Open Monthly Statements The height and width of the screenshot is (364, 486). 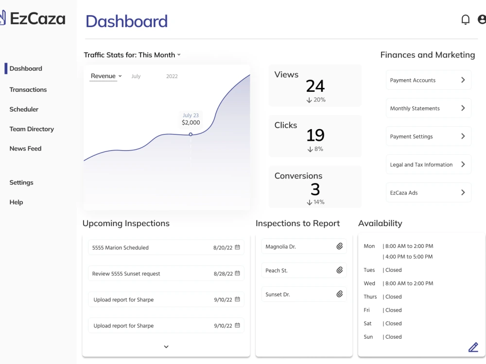(x=428, y=108)
